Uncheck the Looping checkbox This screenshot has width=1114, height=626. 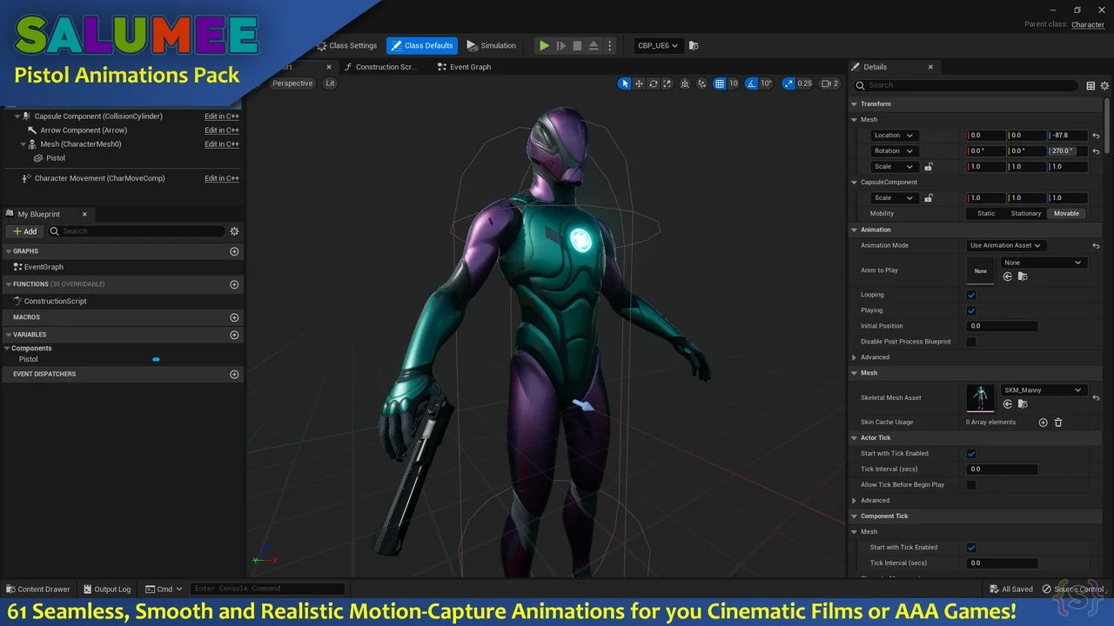971,295
